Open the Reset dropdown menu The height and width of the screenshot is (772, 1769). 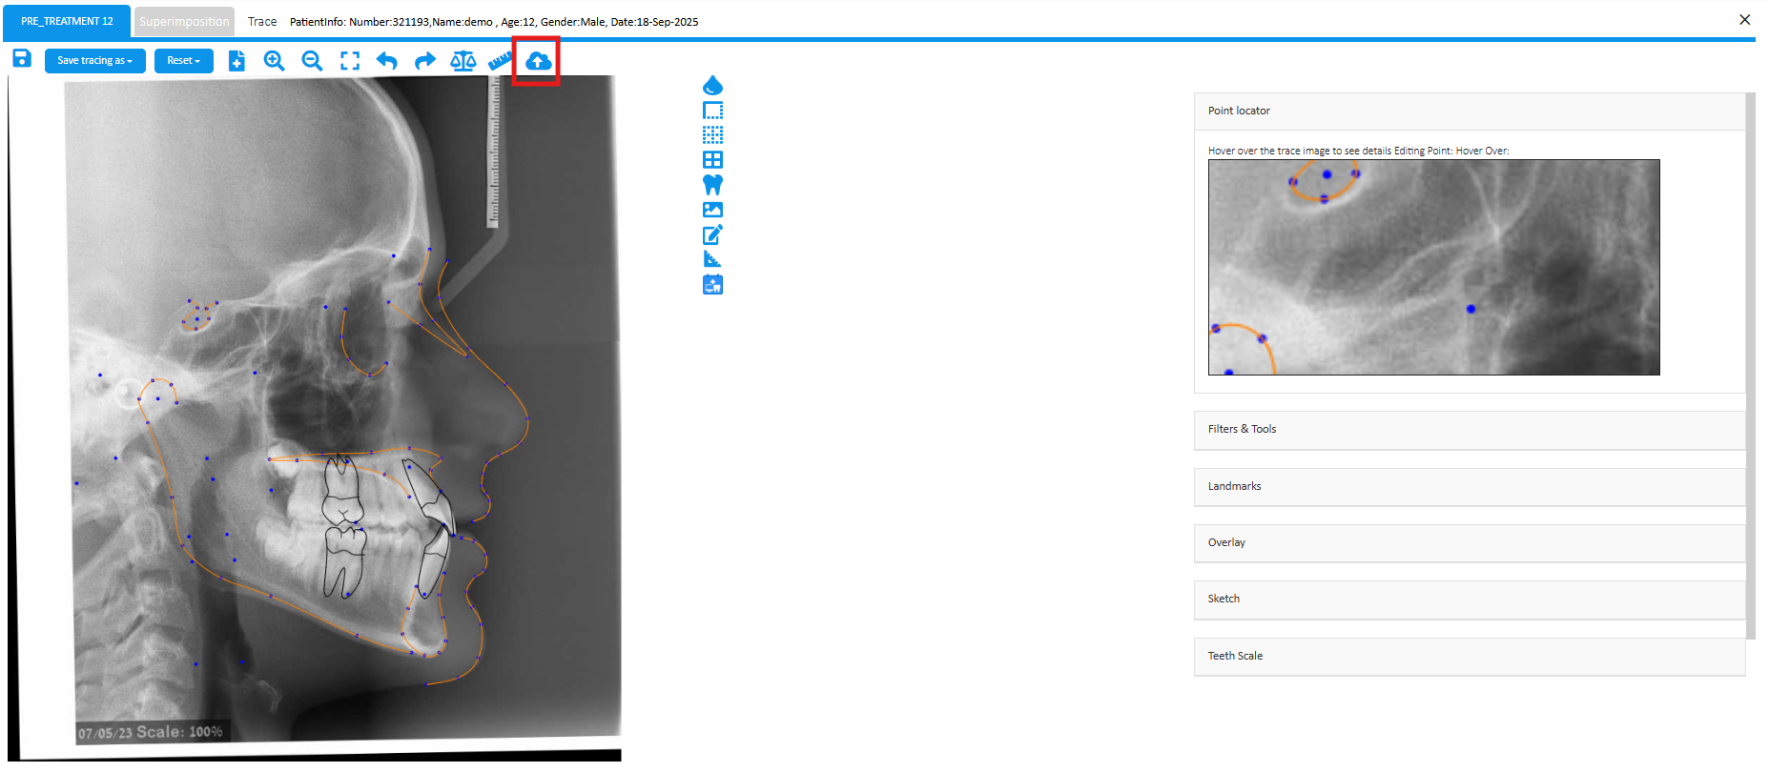pos(183,61)
